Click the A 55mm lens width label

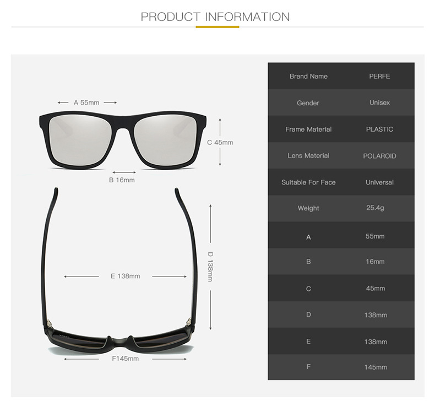86,102
